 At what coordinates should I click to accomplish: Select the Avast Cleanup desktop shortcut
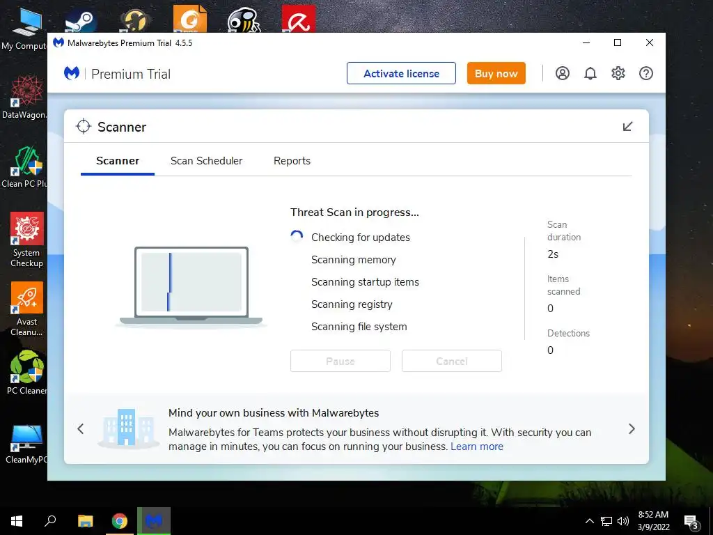tap(27, 309)
